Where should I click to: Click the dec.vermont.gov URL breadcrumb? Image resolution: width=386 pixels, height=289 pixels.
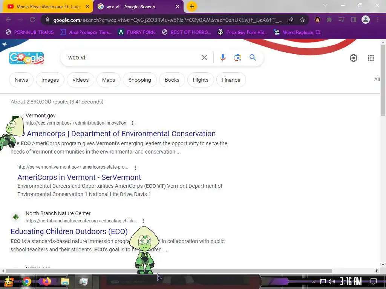pos(76,123)
